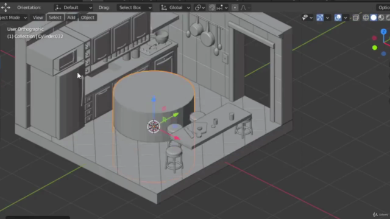Toggle the Show Gizmo button

[x=320, y=18]
